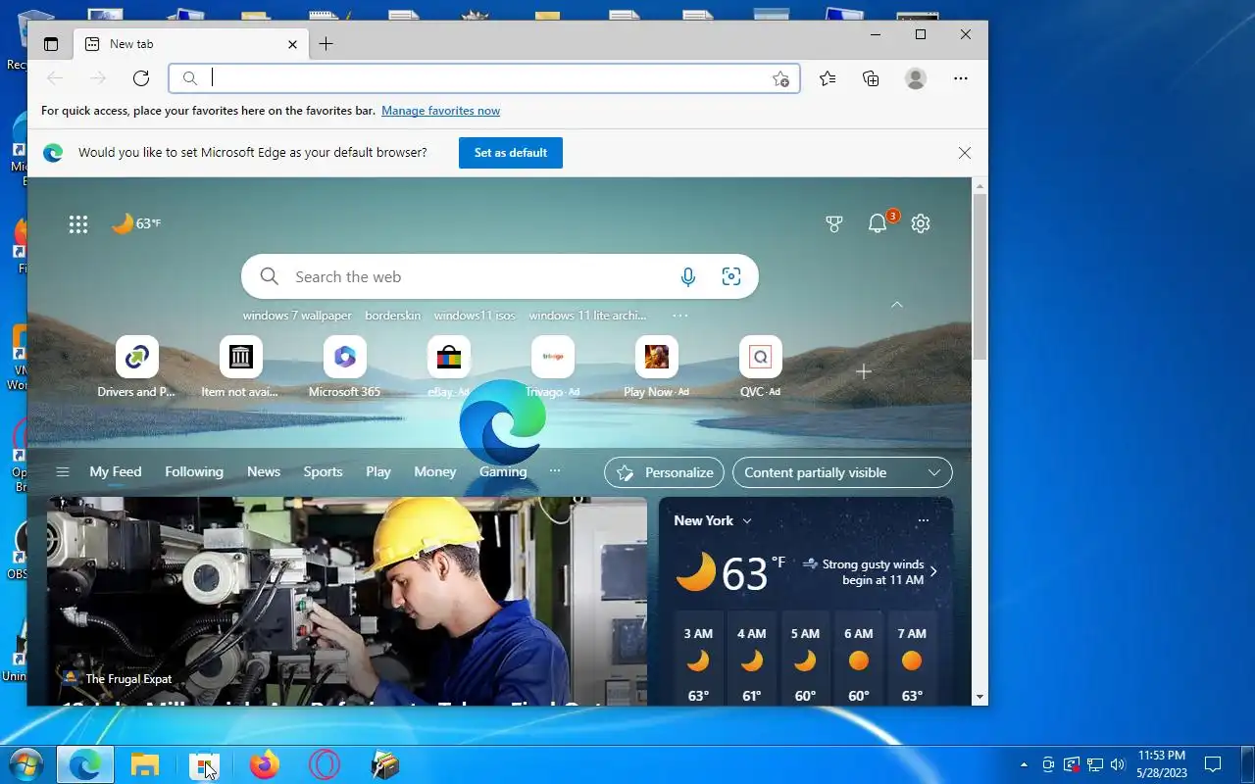Open notifications bell with 3 badge
Image resolution: width=1255 pixels, height=784 pixels.
(x=878, y=222)
